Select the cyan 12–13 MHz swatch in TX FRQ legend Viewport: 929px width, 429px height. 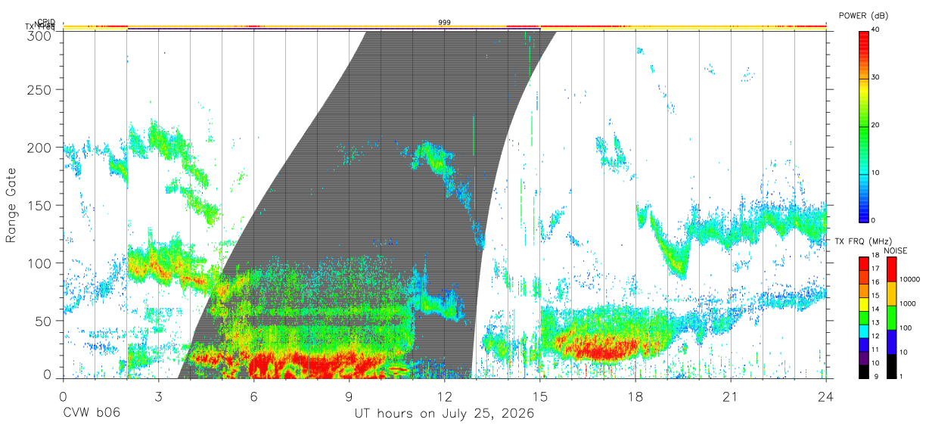pos(864,330)
